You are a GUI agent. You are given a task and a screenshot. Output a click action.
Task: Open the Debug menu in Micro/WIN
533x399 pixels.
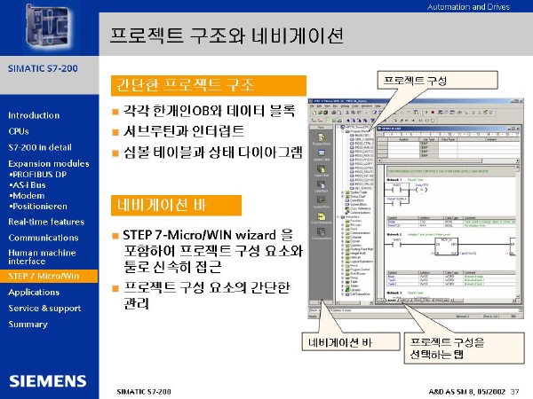pos(345,106)
